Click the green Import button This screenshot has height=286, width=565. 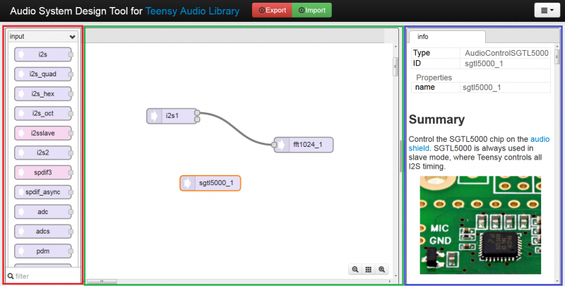point(311,11)
